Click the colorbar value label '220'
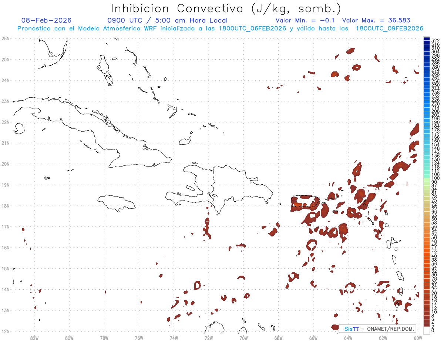 [x=435, y=104]
